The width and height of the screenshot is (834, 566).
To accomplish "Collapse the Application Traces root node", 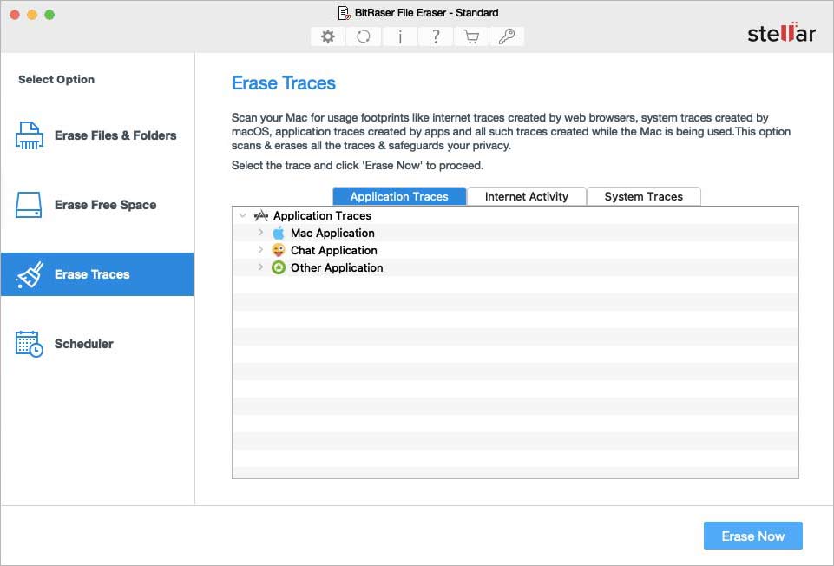I will [242, 215].
